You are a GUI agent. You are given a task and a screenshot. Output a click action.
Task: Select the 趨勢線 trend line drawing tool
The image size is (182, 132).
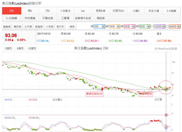point(7,27)
